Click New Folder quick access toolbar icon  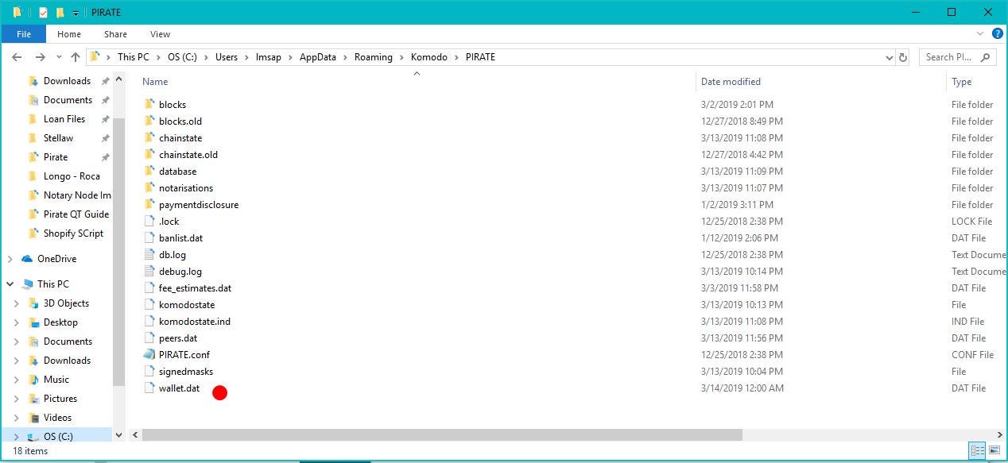(x=60, y=12)
